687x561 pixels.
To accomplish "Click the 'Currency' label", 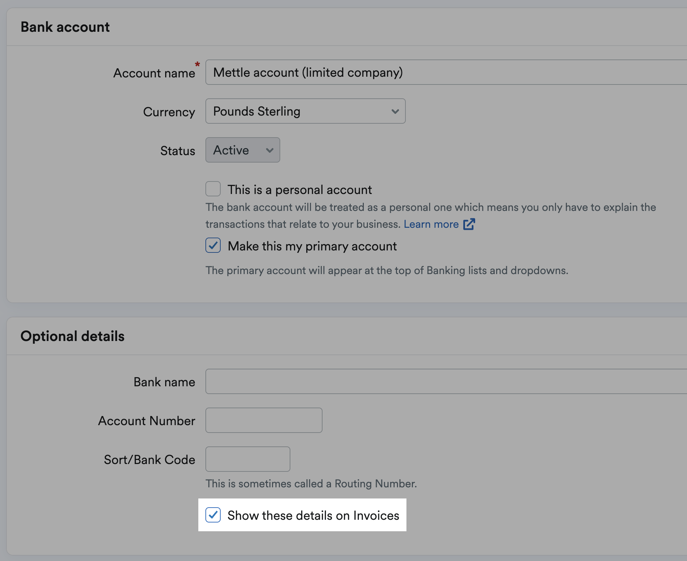I will [169, 112].
